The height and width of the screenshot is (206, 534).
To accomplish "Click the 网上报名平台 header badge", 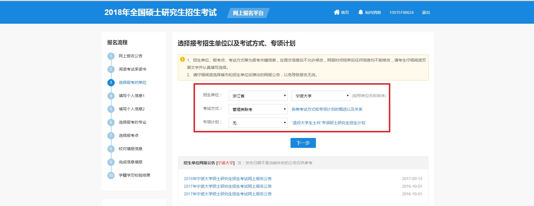I will click(248, 13).
